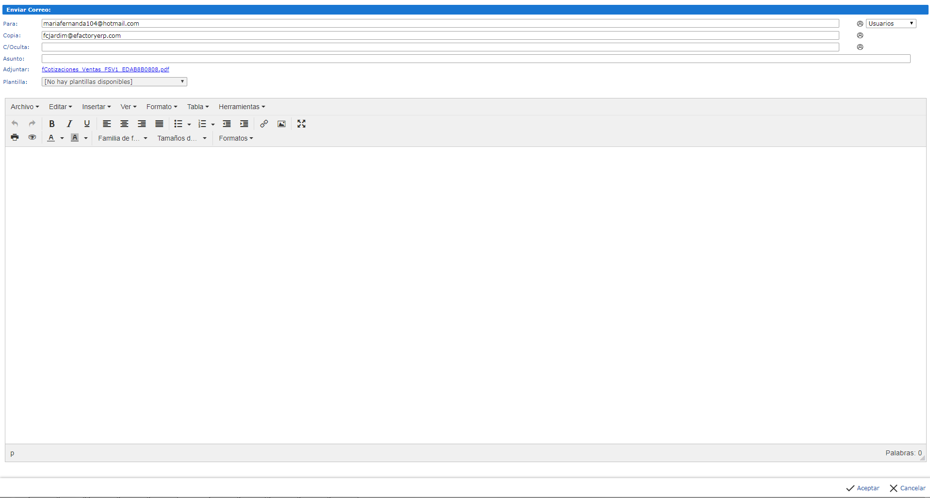The image size is (930, 498).
Task: Click Cancelar to discard the email
Action: 907,488
